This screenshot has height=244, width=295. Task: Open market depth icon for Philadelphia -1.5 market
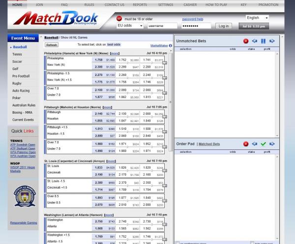tap(165, 78)
